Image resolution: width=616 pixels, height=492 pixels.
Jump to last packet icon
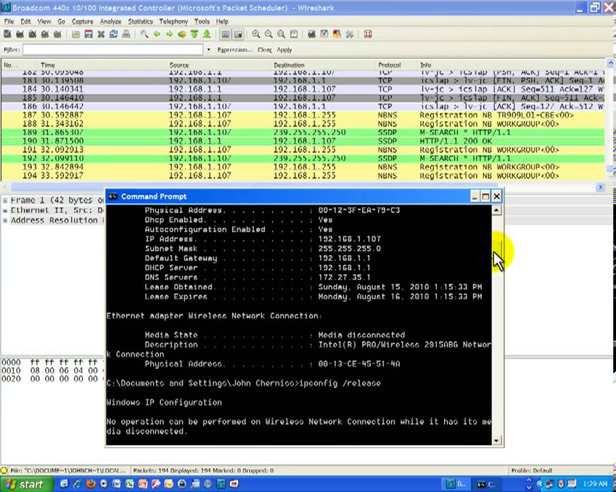tap(207, 35)
